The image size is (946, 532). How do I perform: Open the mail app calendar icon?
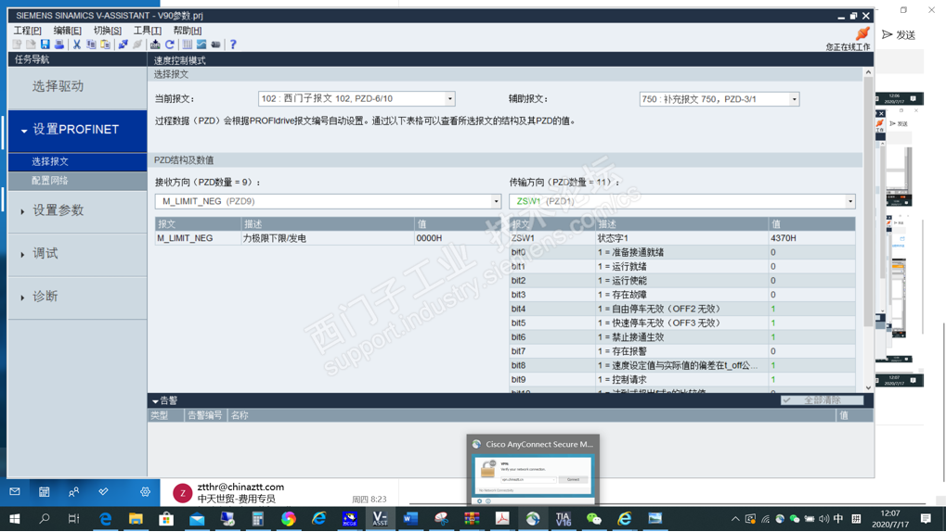click(44, 491)
